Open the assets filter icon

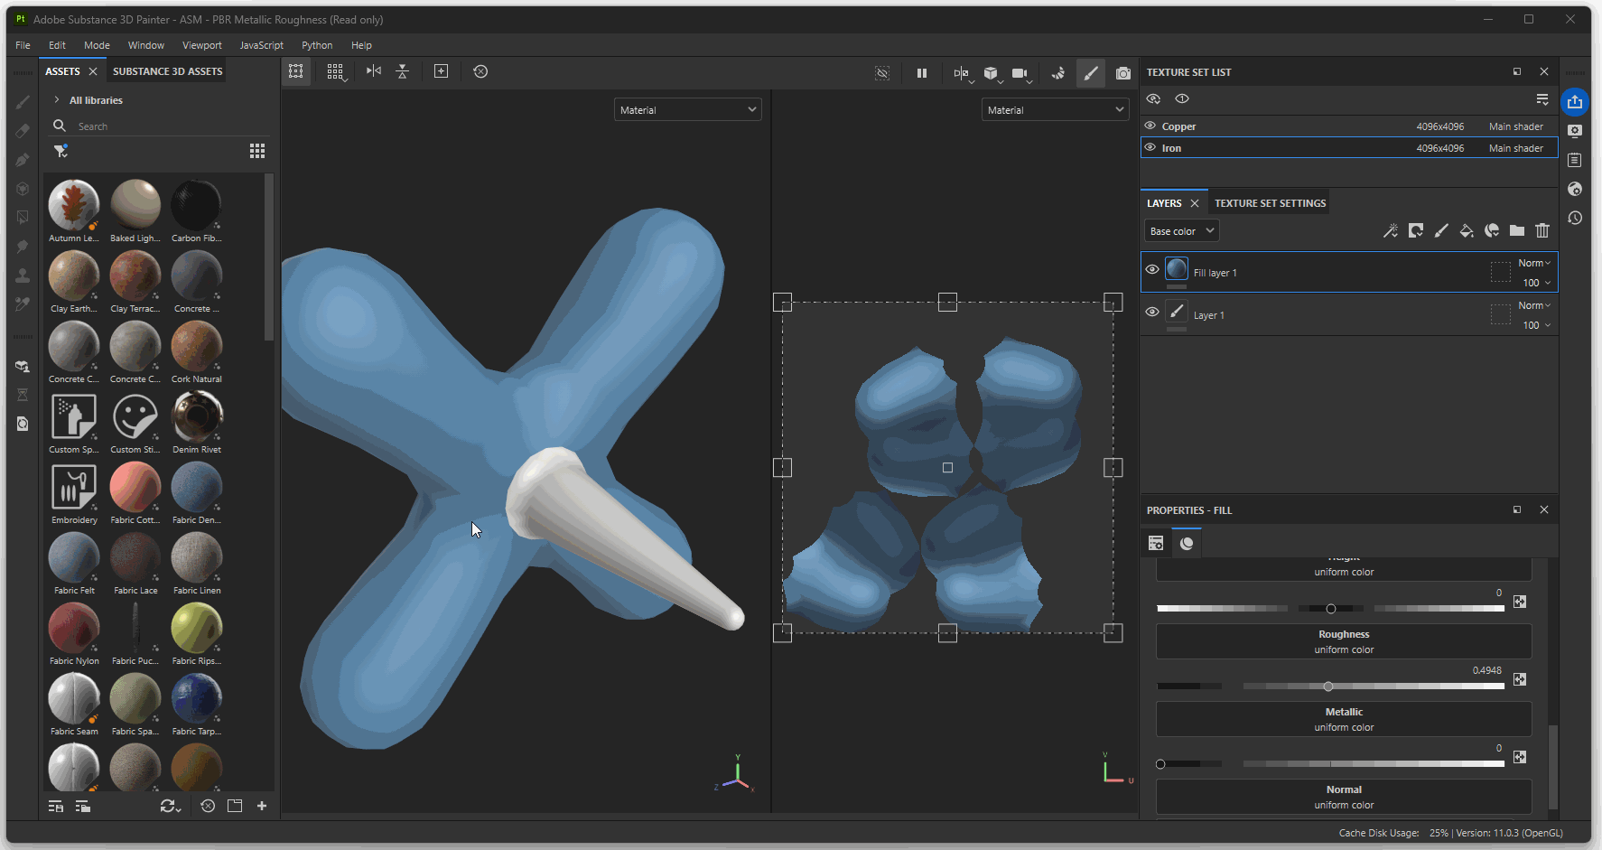tap(61, 151)
